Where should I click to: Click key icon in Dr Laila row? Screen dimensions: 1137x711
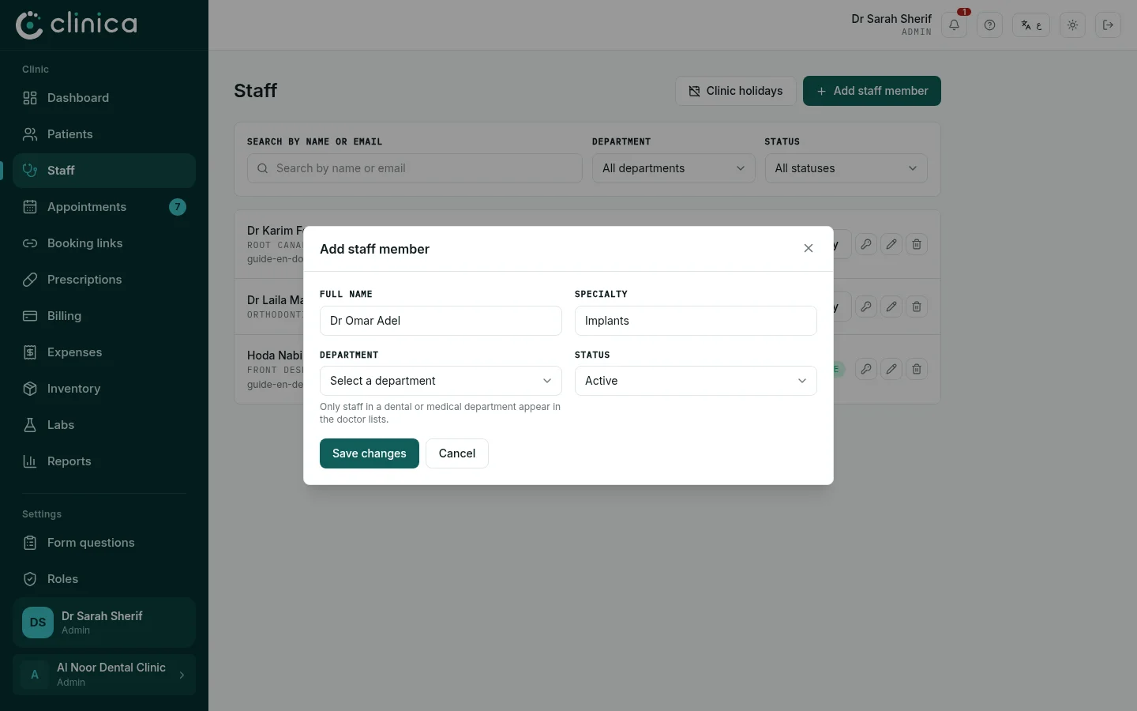(x=866, y=307)
